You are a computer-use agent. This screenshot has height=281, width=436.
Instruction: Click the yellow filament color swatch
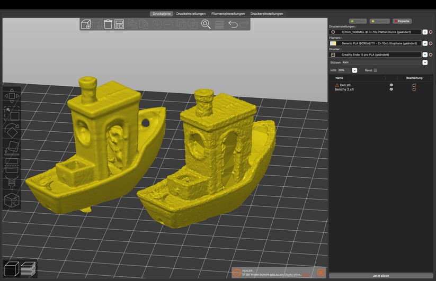(x=333, y=43)
